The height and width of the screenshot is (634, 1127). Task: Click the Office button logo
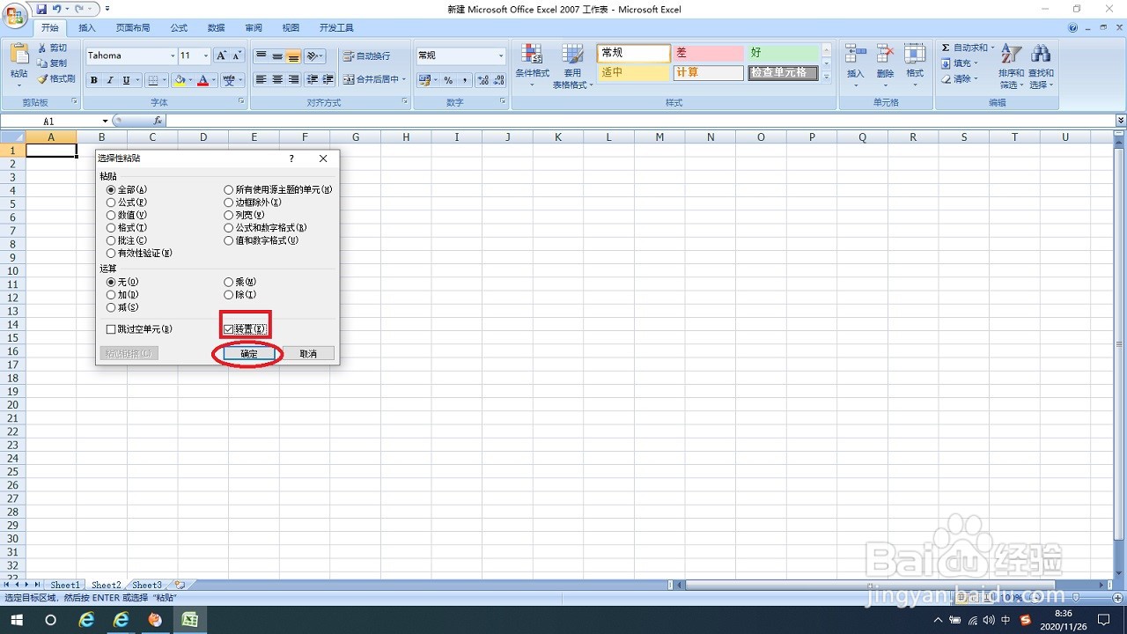pyautogui.click(x=15, y=15)
